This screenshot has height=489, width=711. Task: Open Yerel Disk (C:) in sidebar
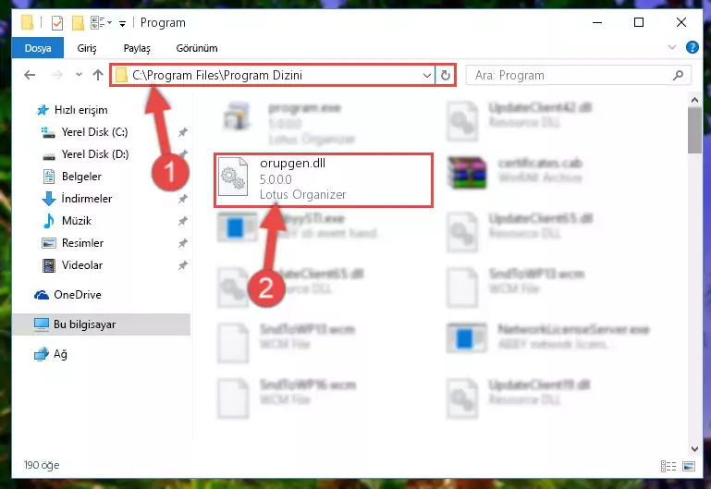click(94, 132)
